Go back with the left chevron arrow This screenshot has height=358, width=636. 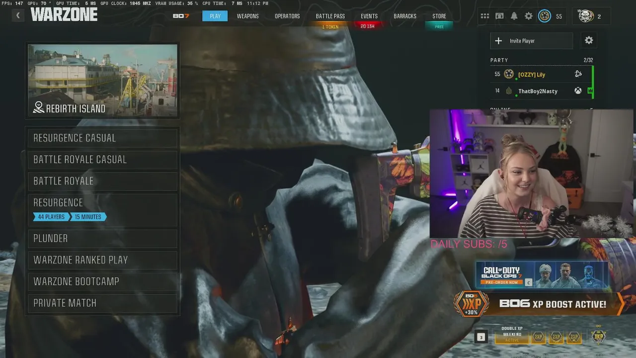point(18,15)
